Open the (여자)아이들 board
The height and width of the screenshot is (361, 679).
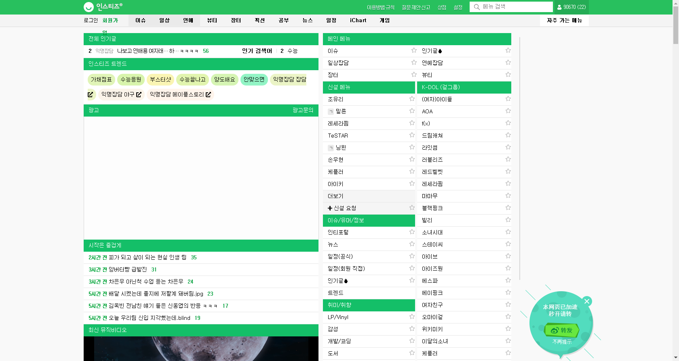[437, 99]
